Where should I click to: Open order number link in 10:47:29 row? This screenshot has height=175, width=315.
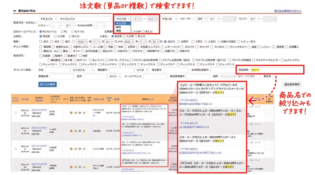39,110
